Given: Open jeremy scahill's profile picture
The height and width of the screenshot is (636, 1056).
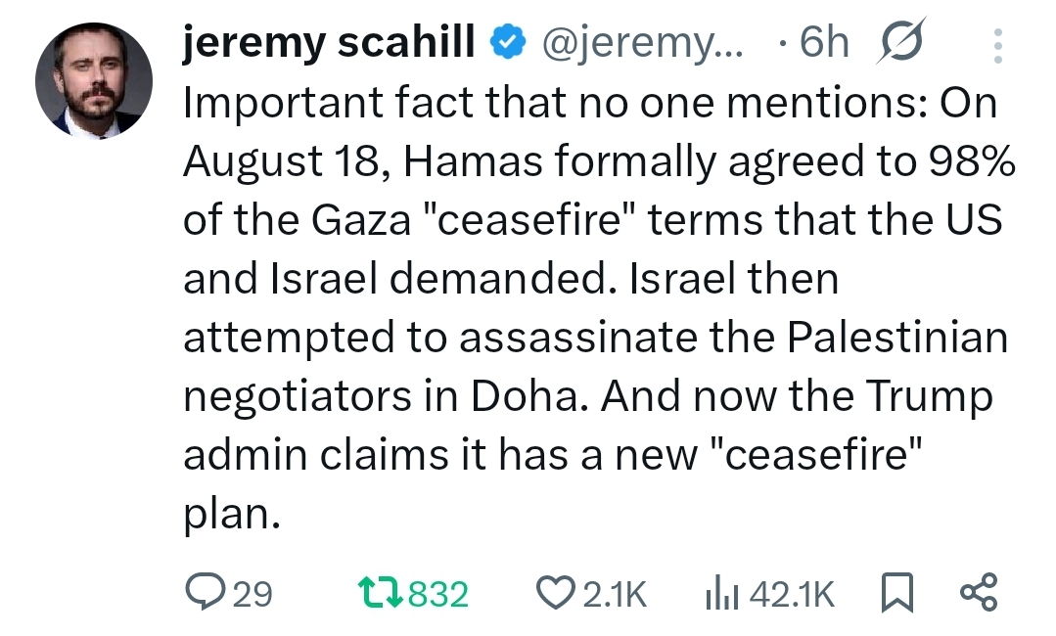Looking at the screenshot, I should point(94,81).
